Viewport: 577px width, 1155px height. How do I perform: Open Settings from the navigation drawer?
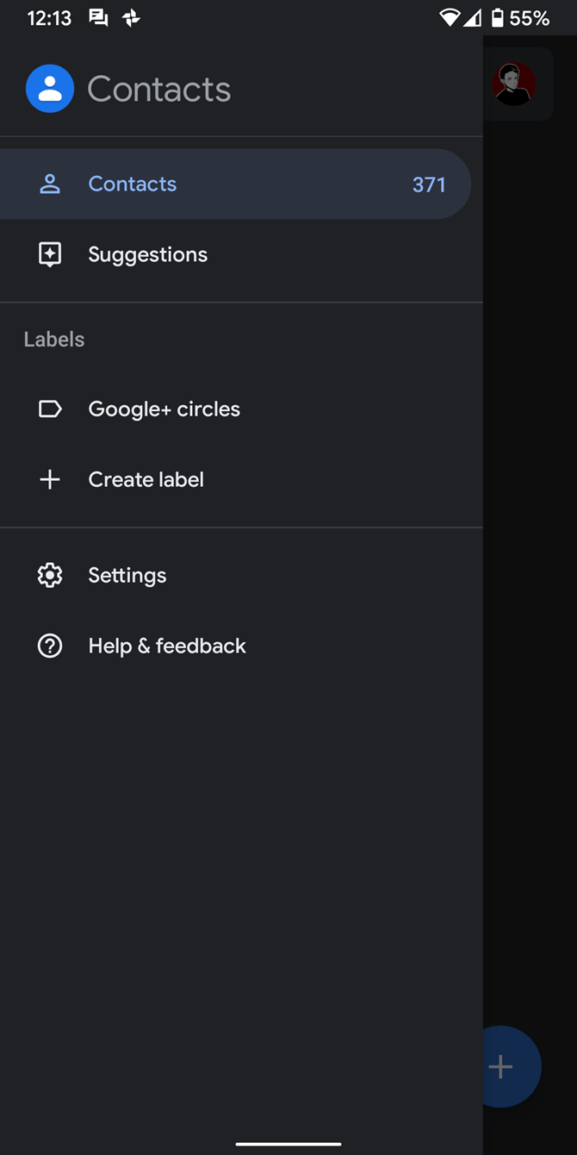(x=127, y=575)
